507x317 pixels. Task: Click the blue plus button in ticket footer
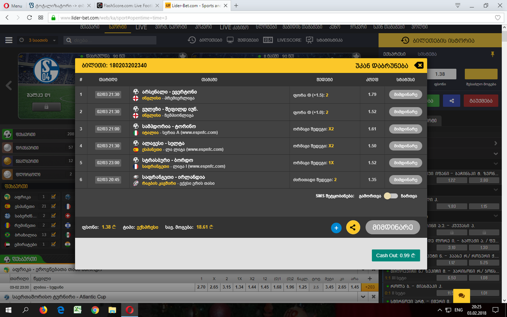[336, 228]
